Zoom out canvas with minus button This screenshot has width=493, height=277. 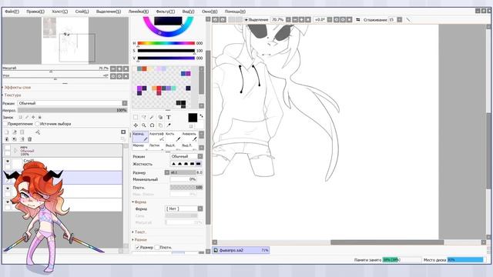coord(295,19)
